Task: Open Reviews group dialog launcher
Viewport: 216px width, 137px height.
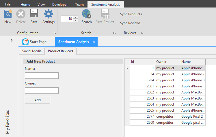Action: click(x=142, y=33)
